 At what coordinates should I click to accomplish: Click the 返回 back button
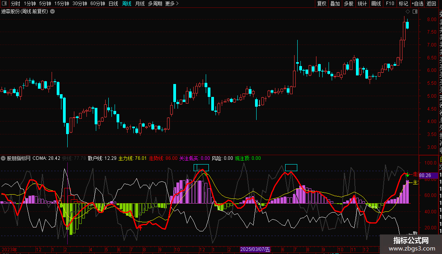(431, 4)
